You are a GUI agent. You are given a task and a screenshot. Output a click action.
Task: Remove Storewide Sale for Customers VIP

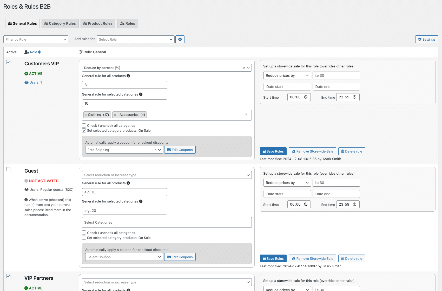(312, 151)
